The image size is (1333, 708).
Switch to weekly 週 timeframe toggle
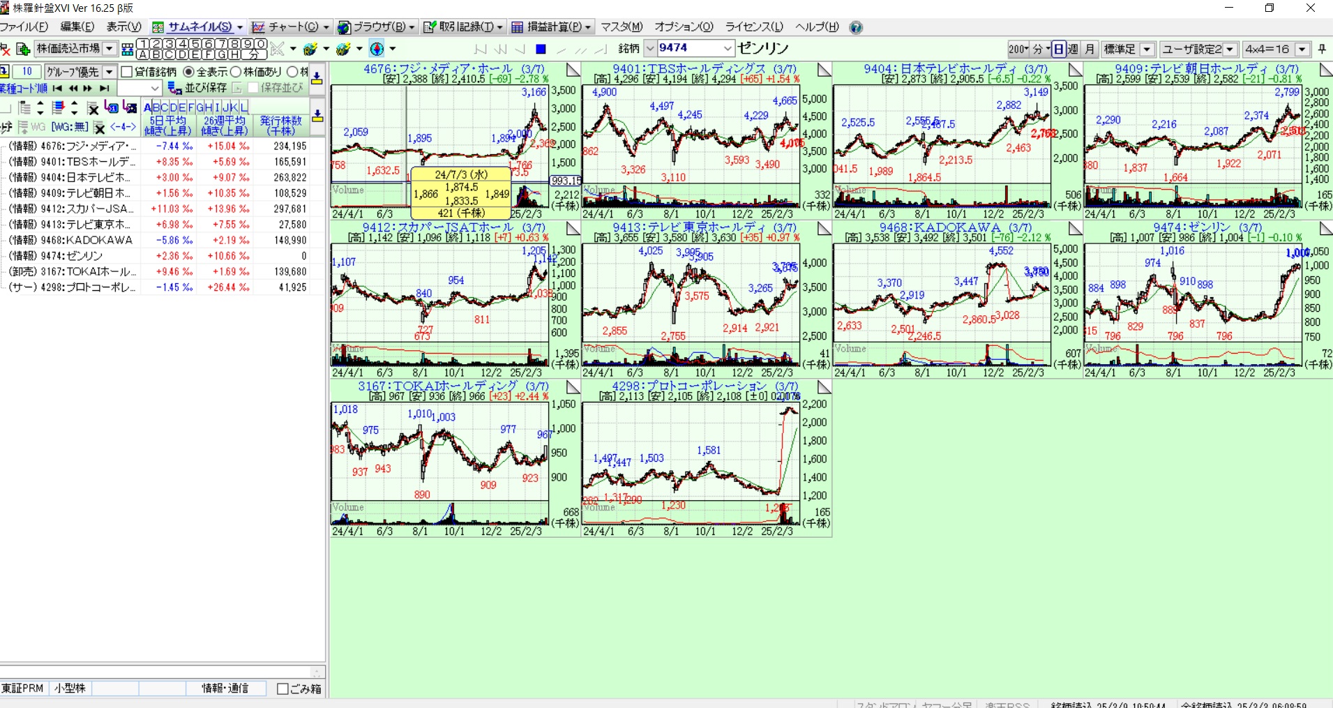pyautogui.click(x=1074, y=49)
